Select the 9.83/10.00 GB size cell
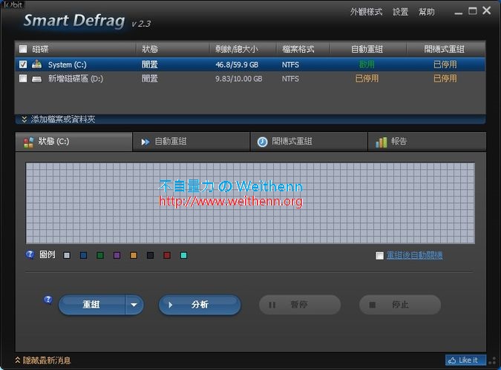501x370 pixels. (x=239, y=79)
